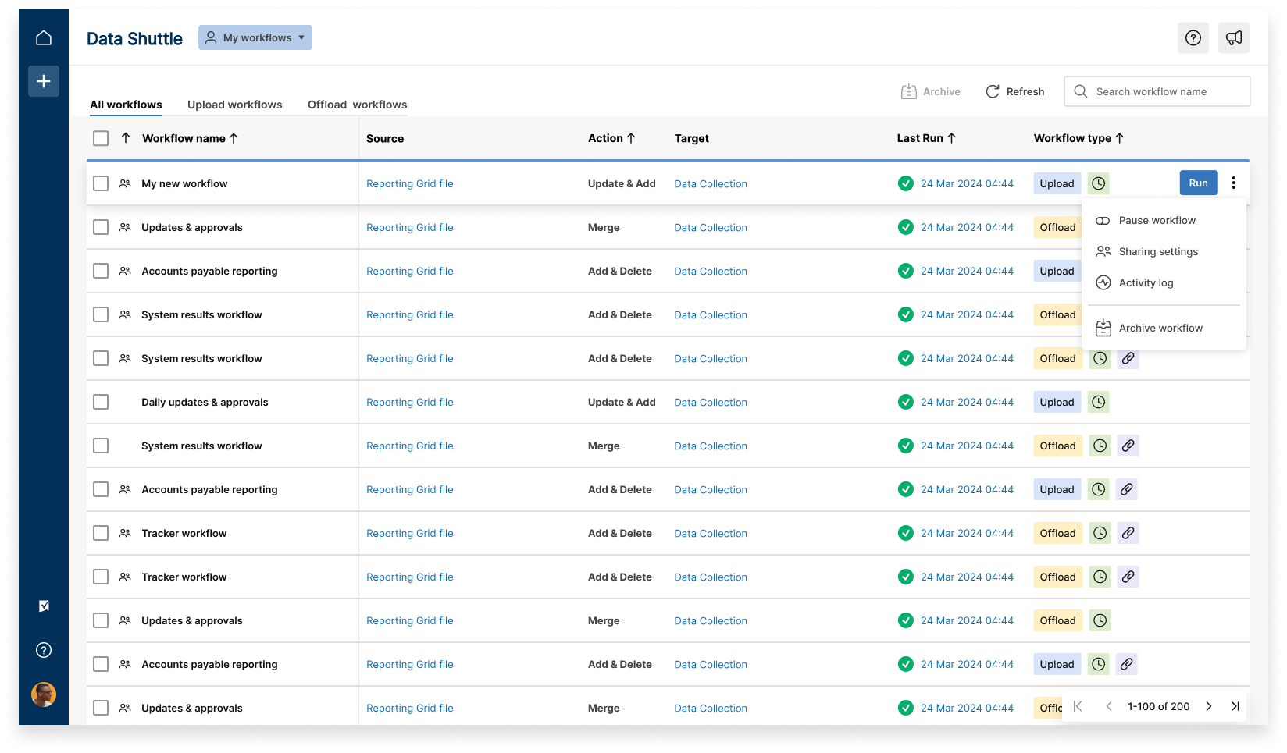This screenshot has height=753, width=1287.
Task: Click the schedule clock icon for My new workflow
Action: coord(1098,183)
